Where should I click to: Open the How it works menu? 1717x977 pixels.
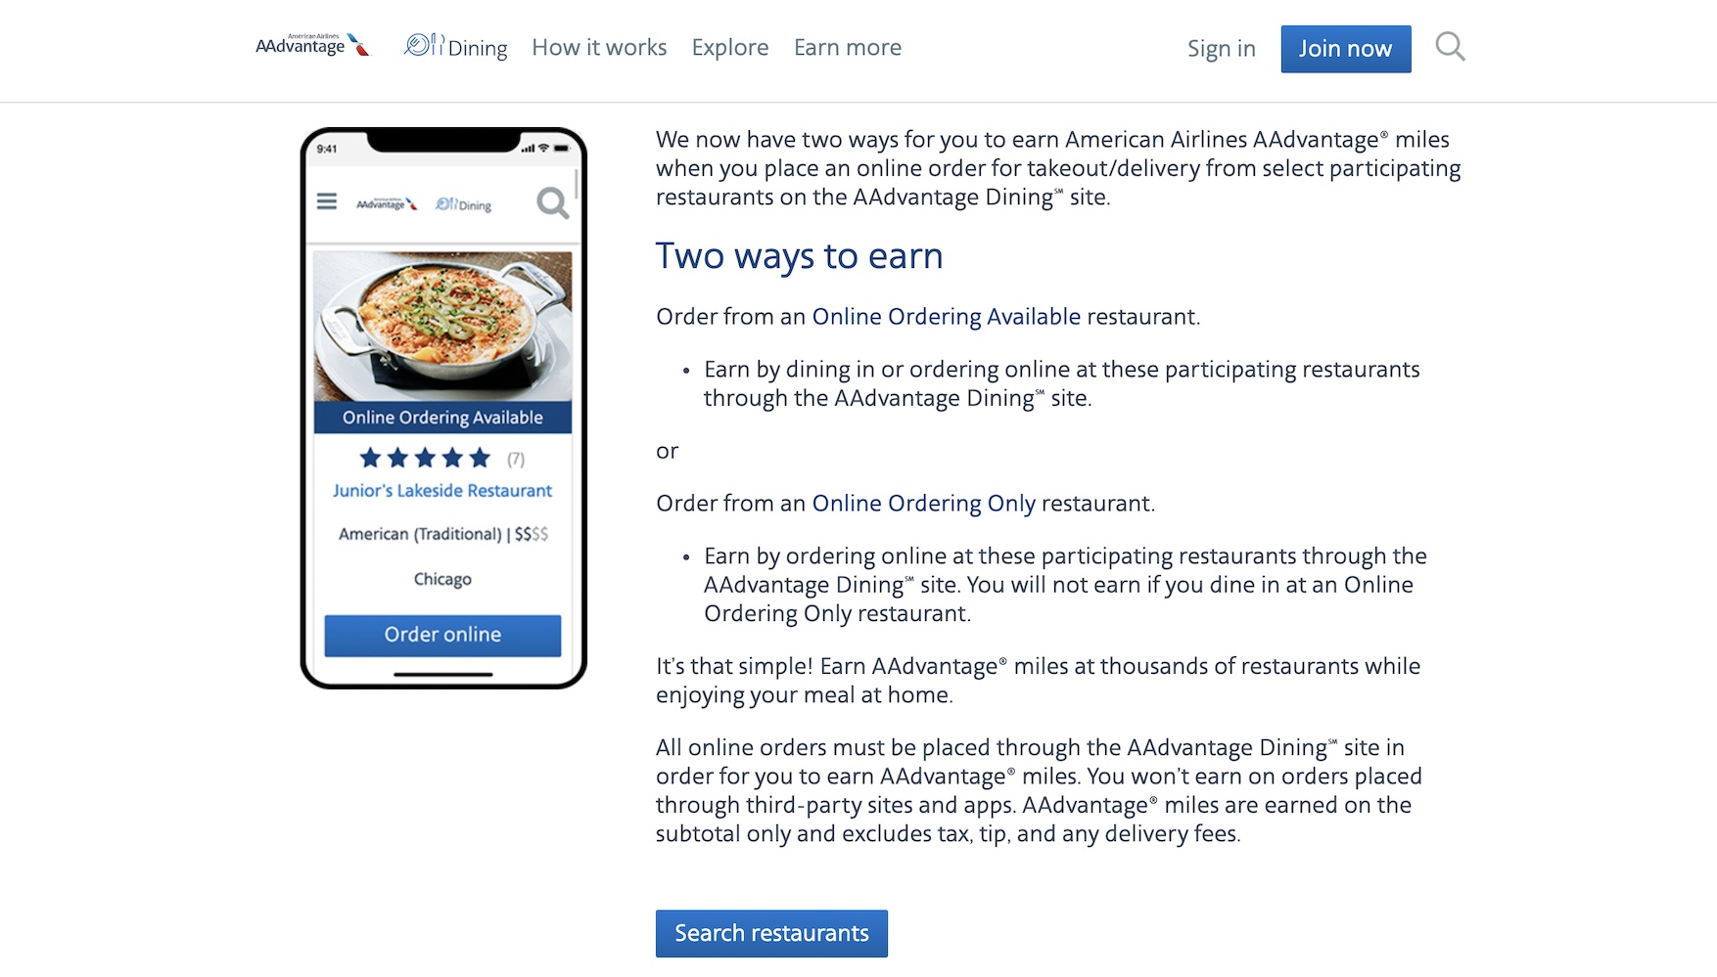(599, 47)
